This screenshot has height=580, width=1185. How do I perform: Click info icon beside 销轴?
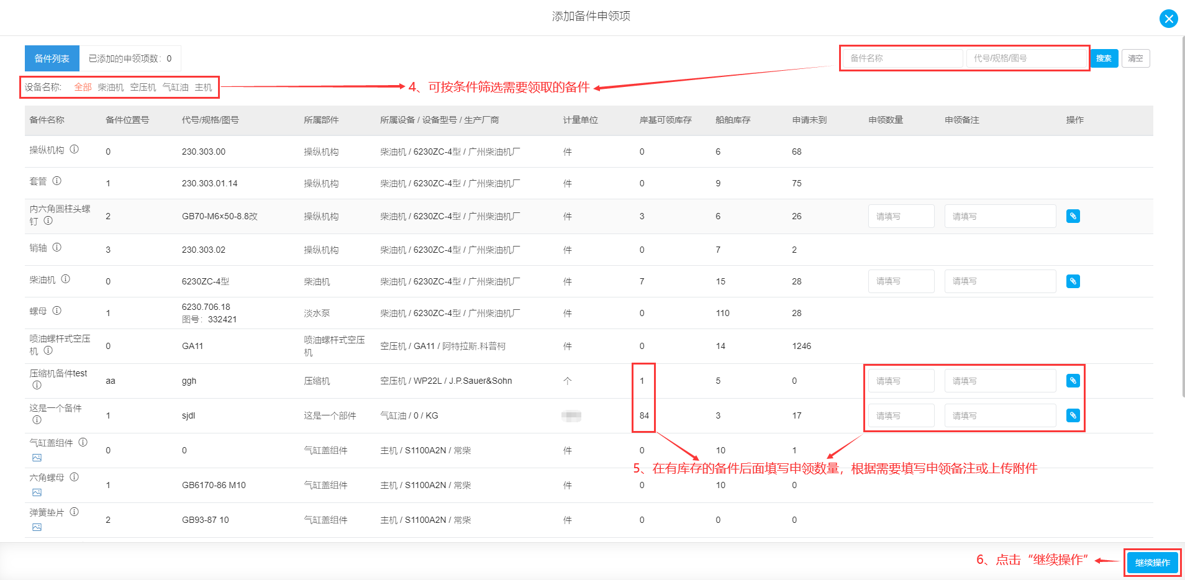57,247
